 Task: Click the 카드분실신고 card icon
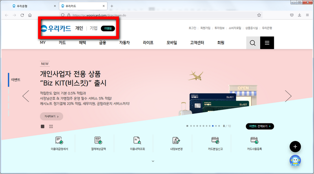(215, 140)
